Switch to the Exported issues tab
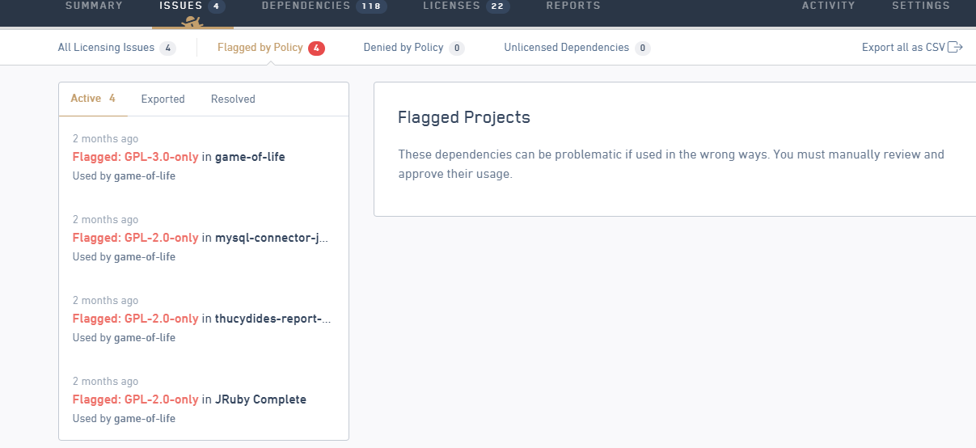 (163, 99)
